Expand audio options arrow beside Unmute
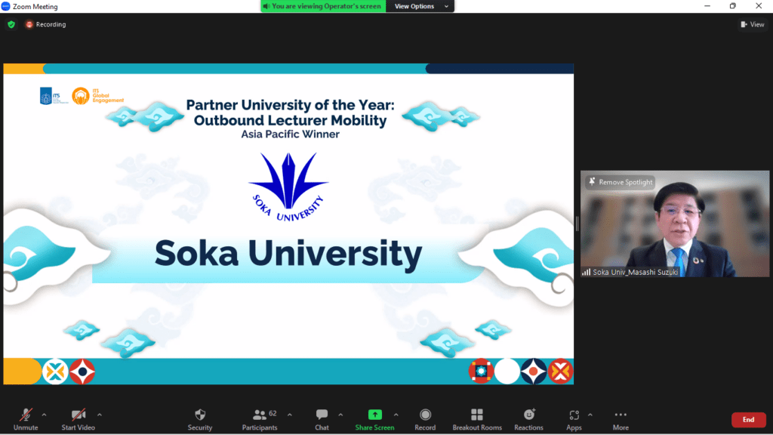This screenshot has width=773, height=435. (44, 415)
